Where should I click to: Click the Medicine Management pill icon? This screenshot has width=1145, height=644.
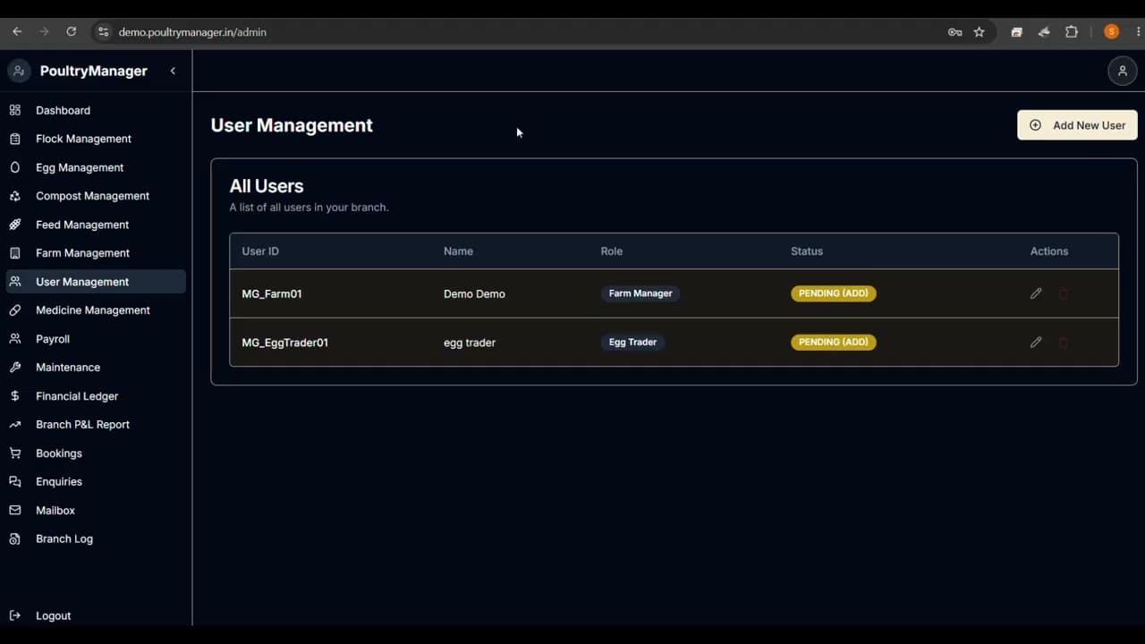coord(15,310)
